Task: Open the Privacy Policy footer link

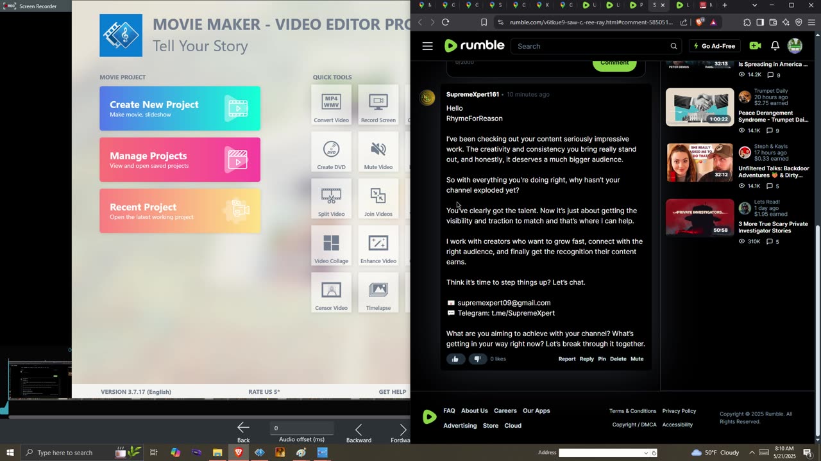Action: click(679, 411)
